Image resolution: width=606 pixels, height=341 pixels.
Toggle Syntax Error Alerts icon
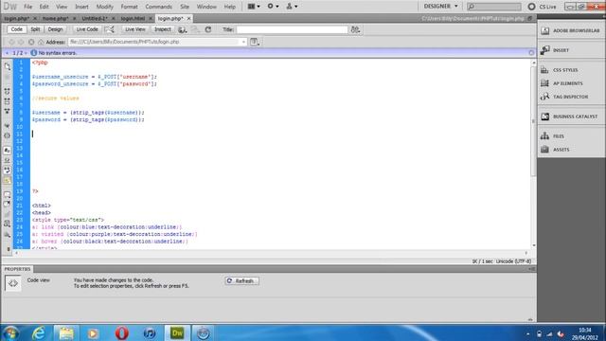click(x=7, y=180)
